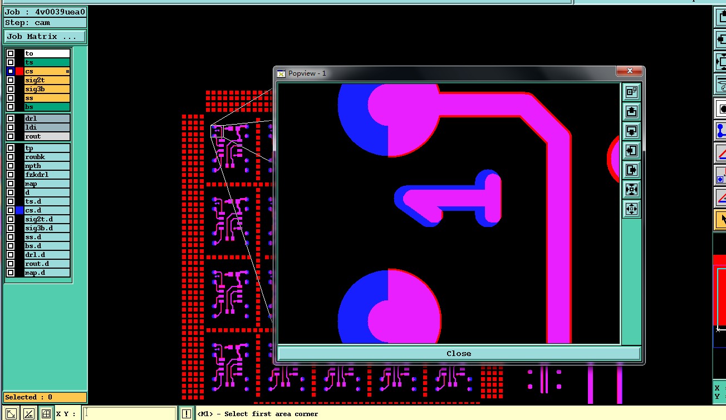Image resolution: width=726 pixels, height=420 pixels.
Task: Click the Step: cam label
Action: coord(45,23)
